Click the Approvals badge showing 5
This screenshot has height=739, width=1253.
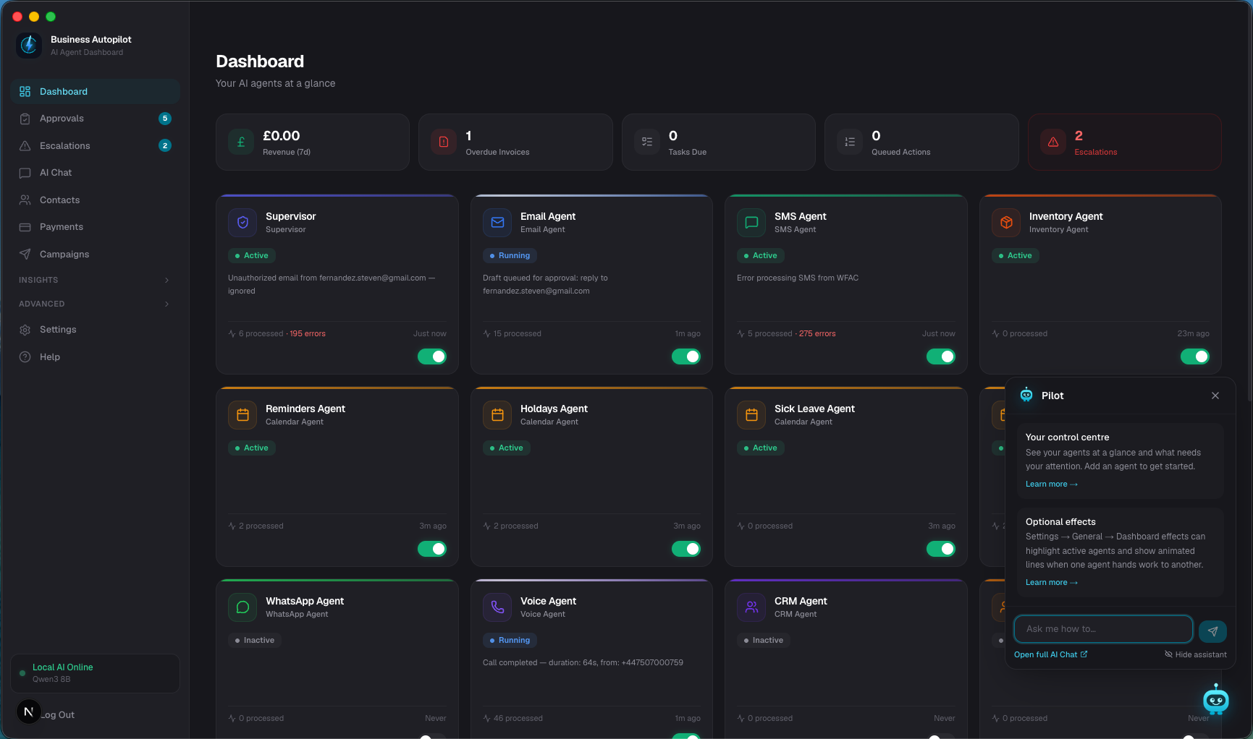[x=165, y=119]
